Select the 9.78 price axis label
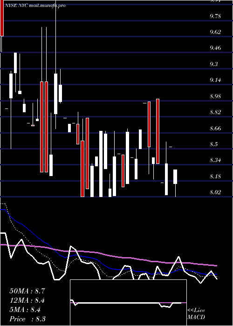The width and height of the screenshot is (233, 326). (x=215, y=16)
